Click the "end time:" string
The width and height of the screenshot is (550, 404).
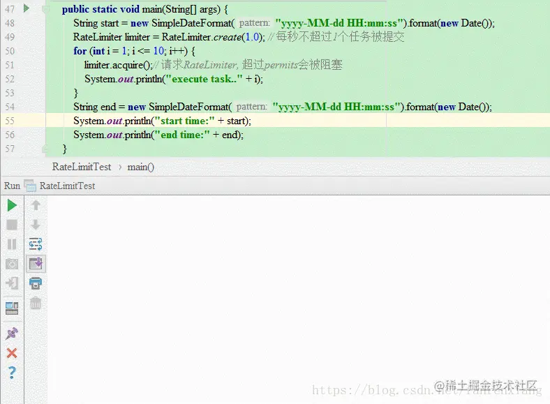(x=182, y=135)
